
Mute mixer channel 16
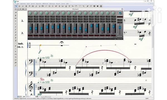(114, 17)
